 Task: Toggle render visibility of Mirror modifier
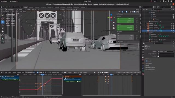[x=173, y=16]
